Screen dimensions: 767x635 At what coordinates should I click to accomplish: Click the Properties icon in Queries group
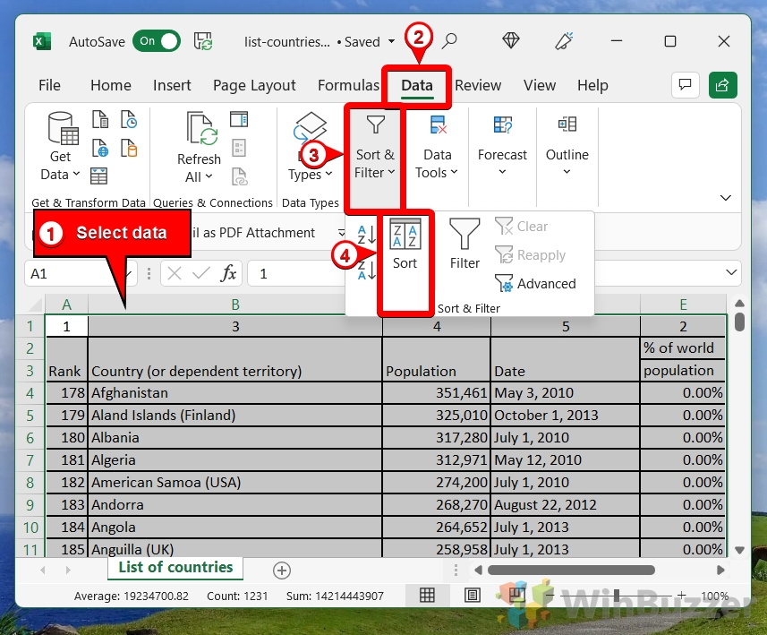coord(239,148)
